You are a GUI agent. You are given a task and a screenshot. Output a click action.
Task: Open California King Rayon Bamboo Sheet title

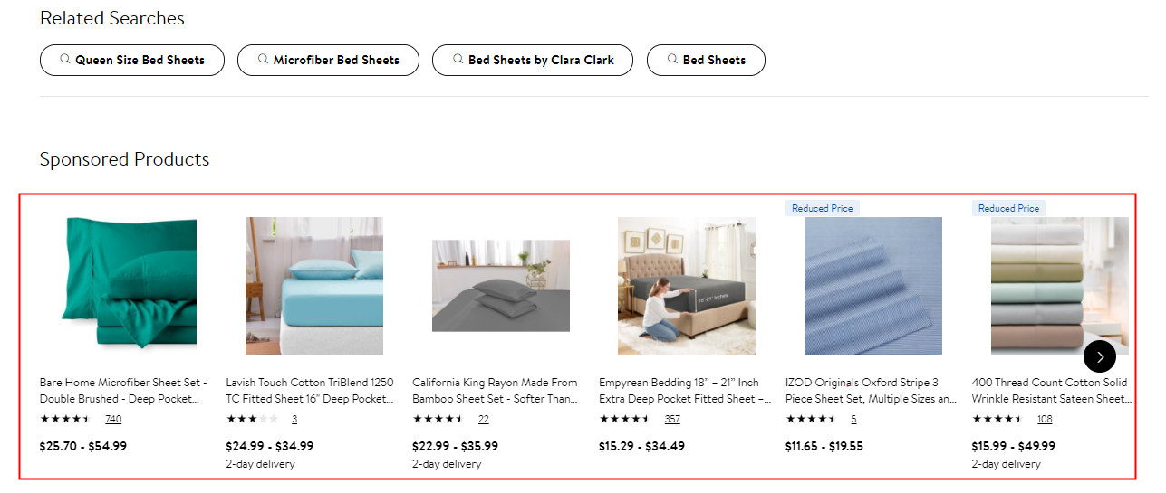click(496, 390)
